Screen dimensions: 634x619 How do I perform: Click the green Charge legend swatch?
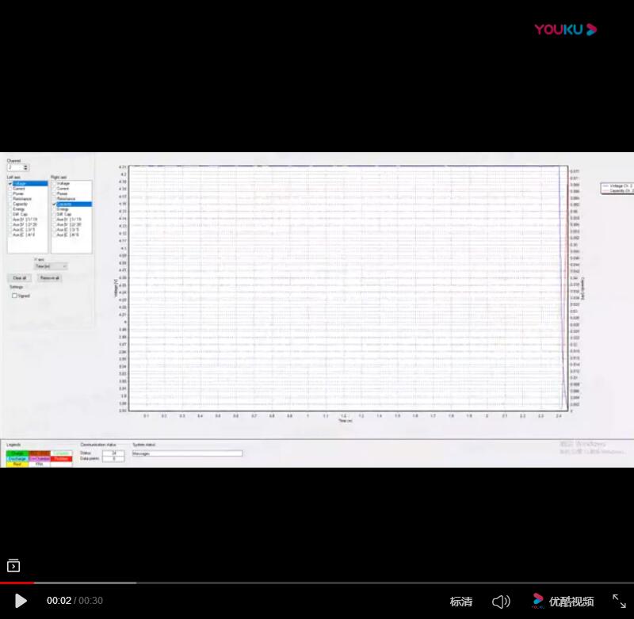tap(17, 453)
